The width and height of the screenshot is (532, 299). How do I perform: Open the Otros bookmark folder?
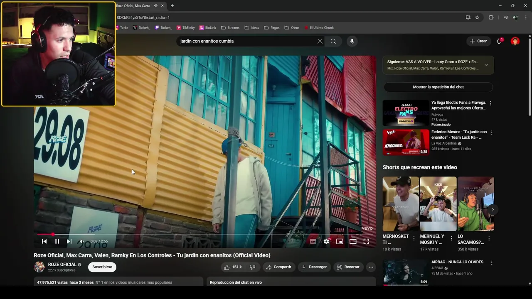point(292,28)
